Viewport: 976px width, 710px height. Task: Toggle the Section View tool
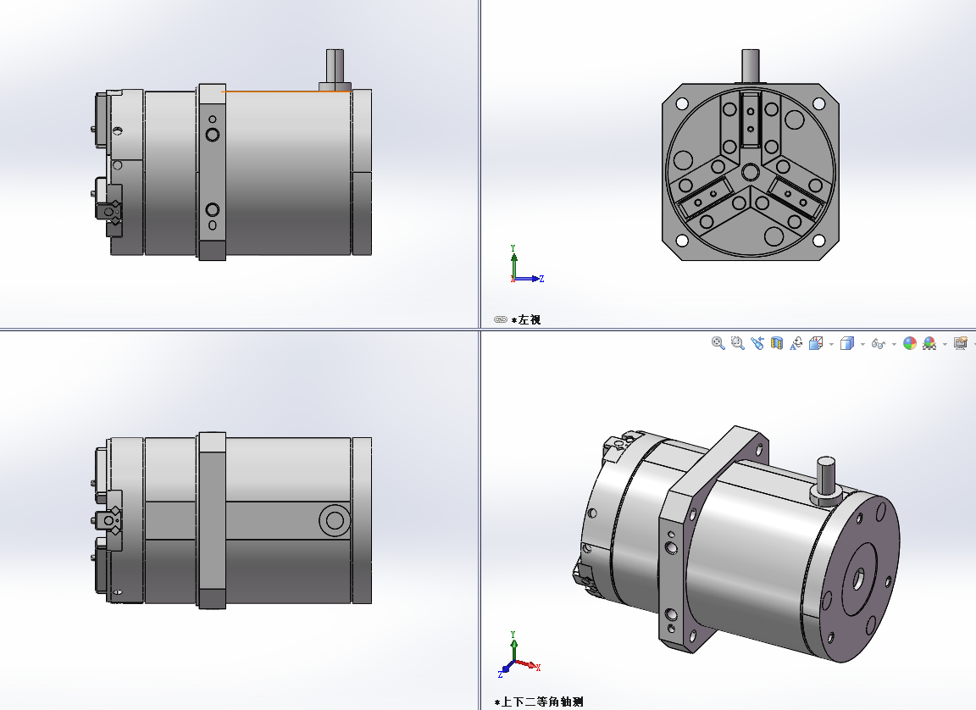tap(776, 343)
